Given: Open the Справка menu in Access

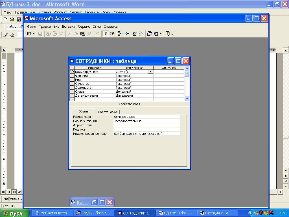Looking at the screenshot, I should coord(111,26).
